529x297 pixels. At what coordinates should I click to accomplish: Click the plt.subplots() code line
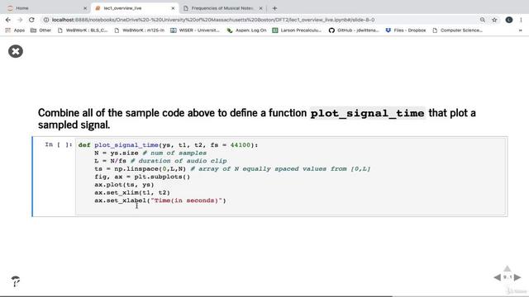142,177
